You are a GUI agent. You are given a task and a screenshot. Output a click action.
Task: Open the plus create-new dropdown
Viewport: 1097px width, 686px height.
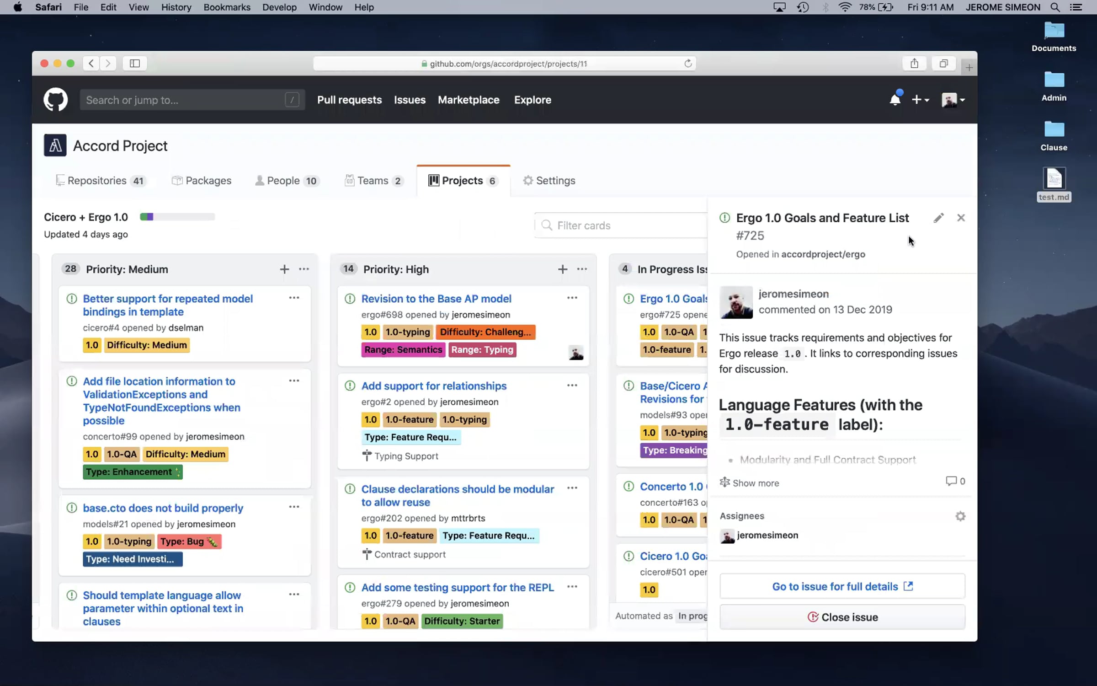920,100
